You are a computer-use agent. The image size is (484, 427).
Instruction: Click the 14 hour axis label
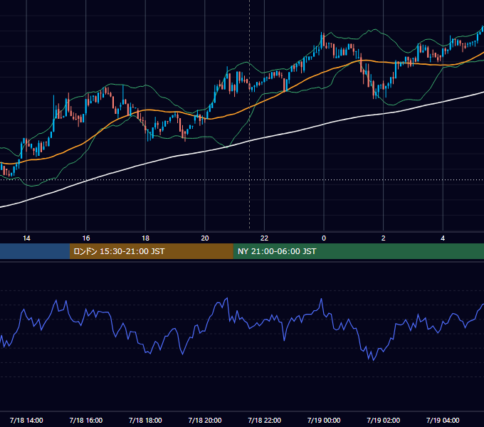coord(26,238)
